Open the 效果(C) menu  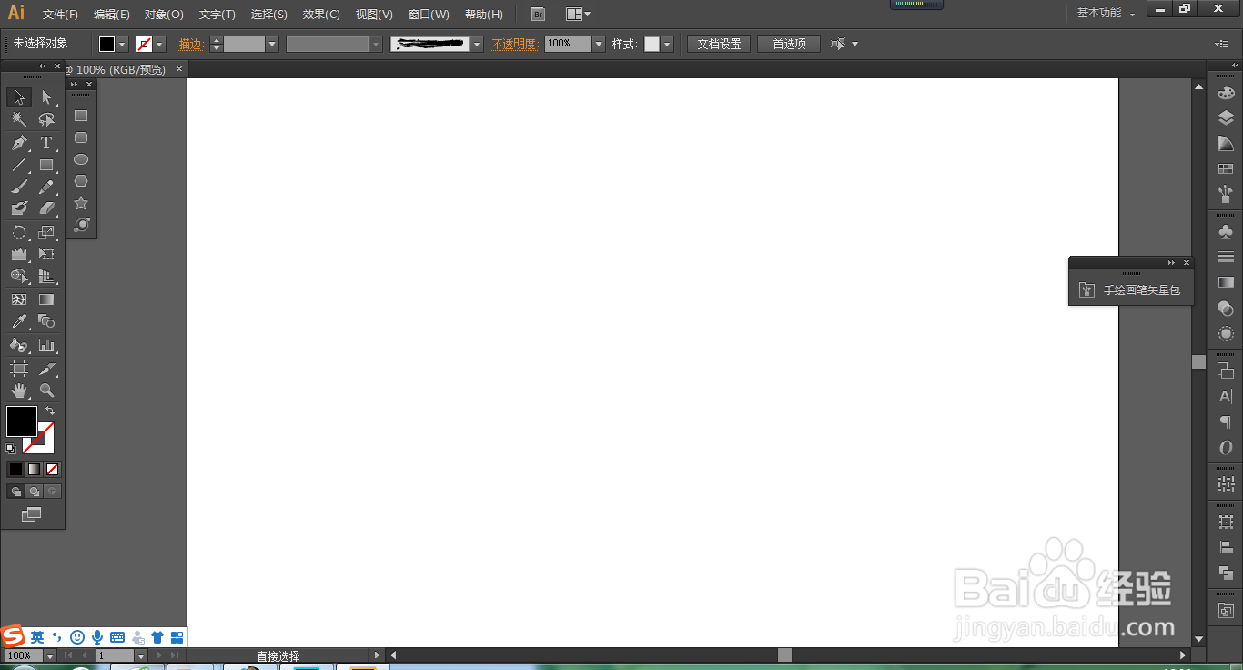pos(321,15)
